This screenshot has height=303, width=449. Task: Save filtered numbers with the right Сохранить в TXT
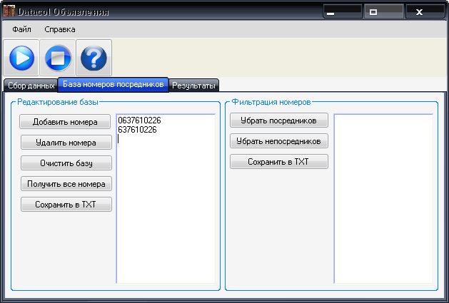tap(279, 162)
